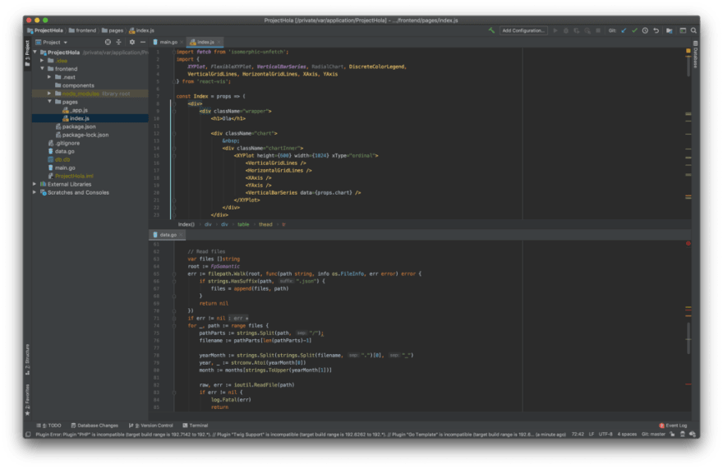The height and width of the screenshot is (469, 723).
Task: Open ProjectHola.iml file
Action: pos(71,176)
